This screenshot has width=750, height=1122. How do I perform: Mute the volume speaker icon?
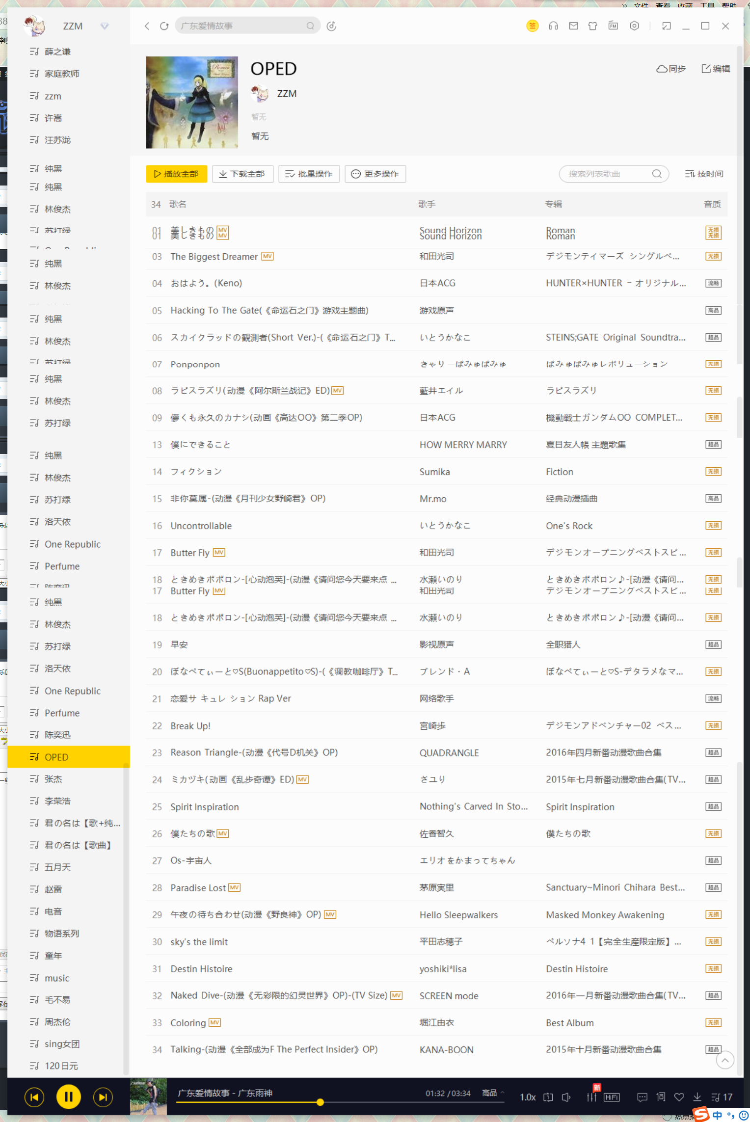click(566, 1097)
